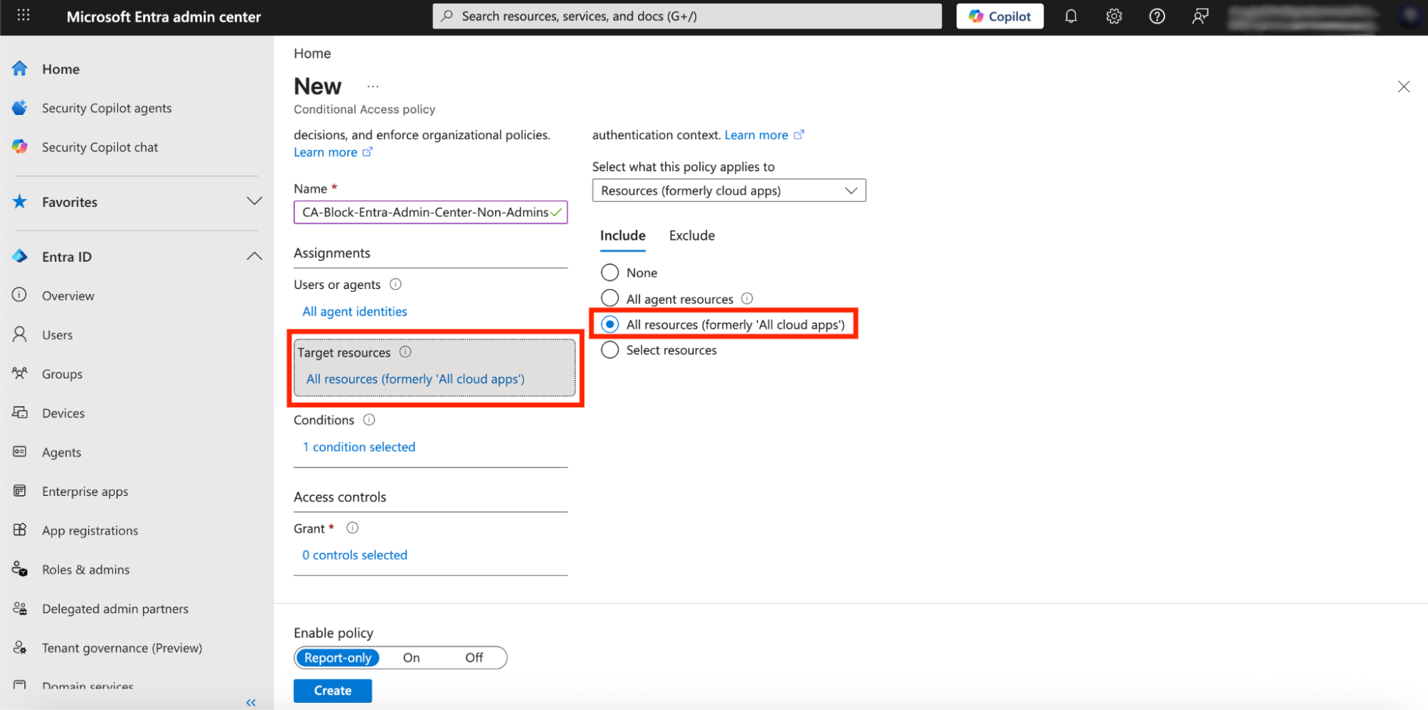The height and width of the screenshot is (710, 1428).
Task: Click the Favorites star icon
Action: click(x=20, y=202)
